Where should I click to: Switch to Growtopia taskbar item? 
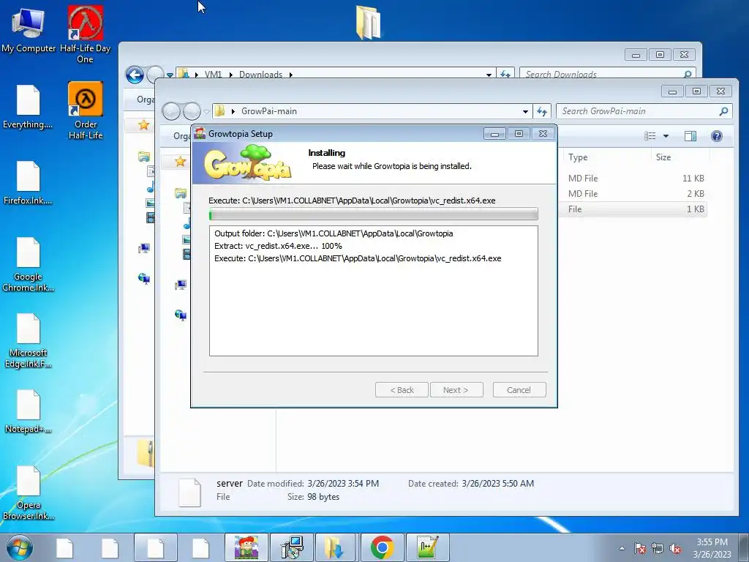tap(246, 547)
